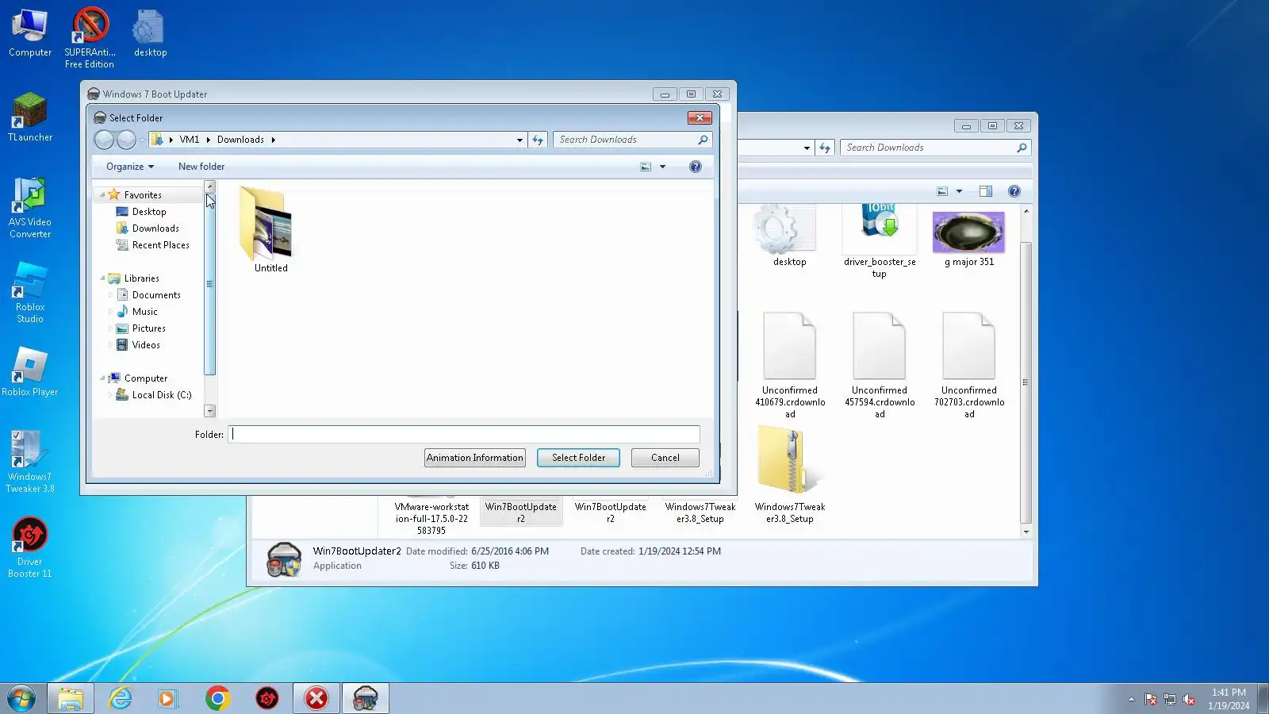Open Windows Explorer from the taskbar
The width and height of the screenshot is (1269, 714).
coord(71,698)
